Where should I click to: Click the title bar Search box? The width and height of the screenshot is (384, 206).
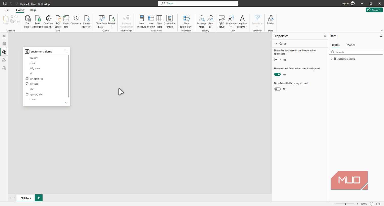point(198,3)
